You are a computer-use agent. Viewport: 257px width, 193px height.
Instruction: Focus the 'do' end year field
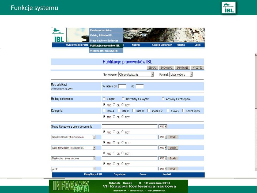point(140,87)
